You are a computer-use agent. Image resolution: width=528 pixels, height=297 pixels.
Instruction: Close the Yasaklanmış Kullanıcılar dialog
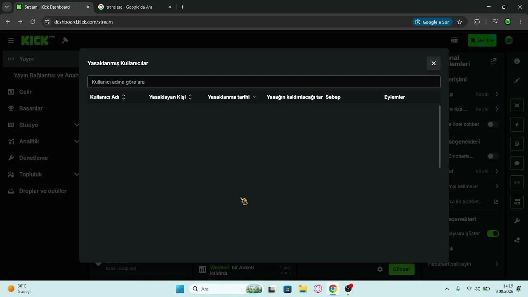point(434,63)
